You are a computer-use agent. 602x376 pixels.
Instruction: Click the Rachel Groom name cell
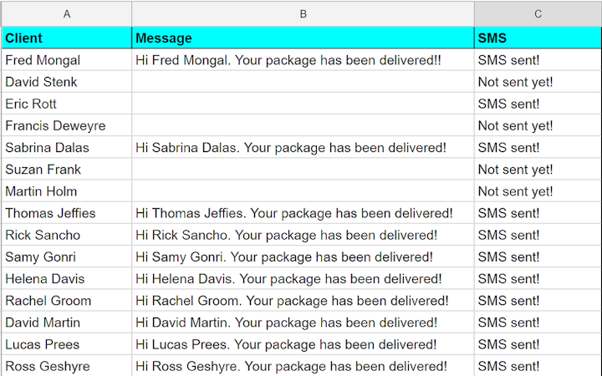[x=66, y=300]
